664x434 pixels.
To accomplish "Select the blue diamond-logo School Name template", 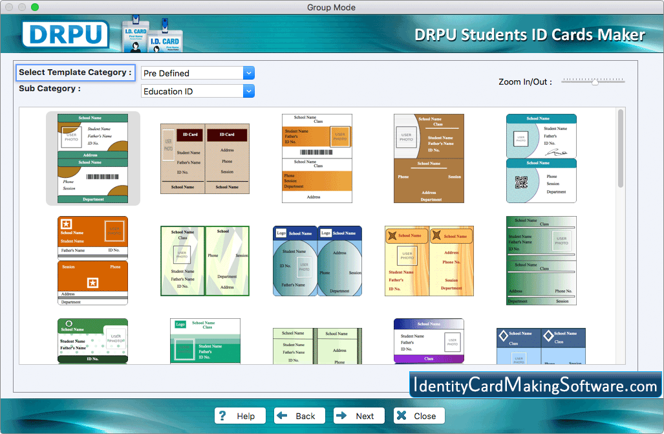I will 541,346.
